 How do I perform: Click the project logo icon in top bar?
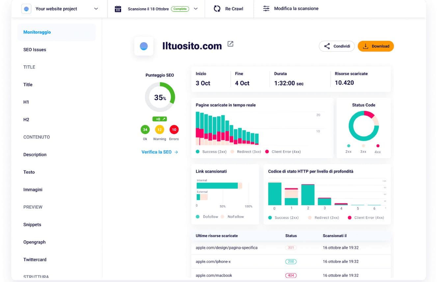(x=26, y=9)
